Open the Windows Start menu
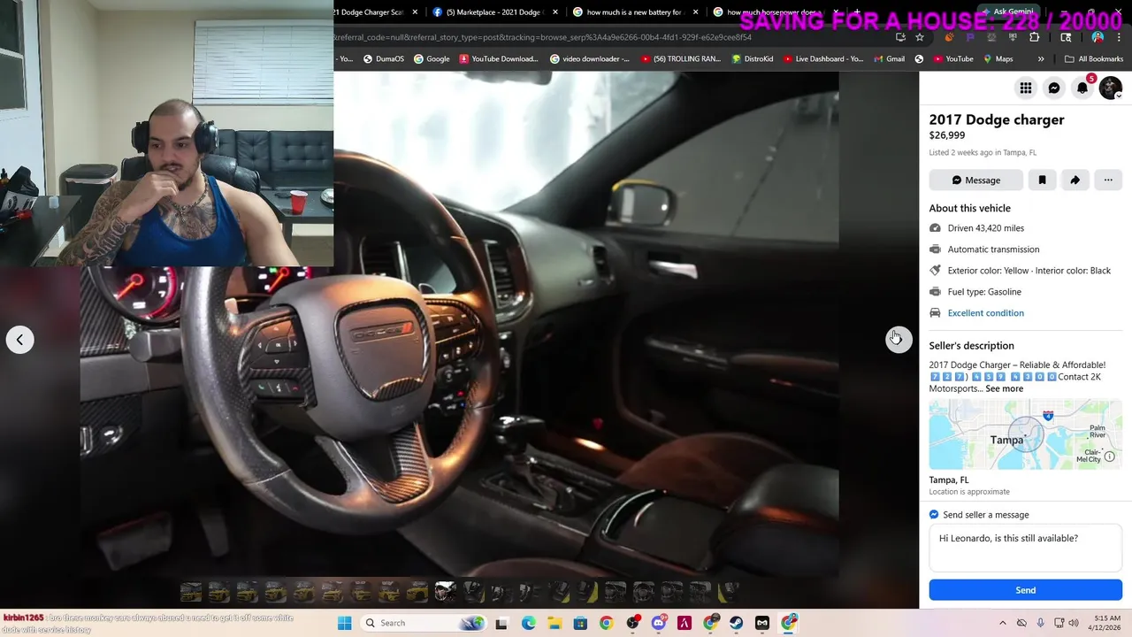Image resolution: width=1132 pixels, height=637 pixels. 344,623
